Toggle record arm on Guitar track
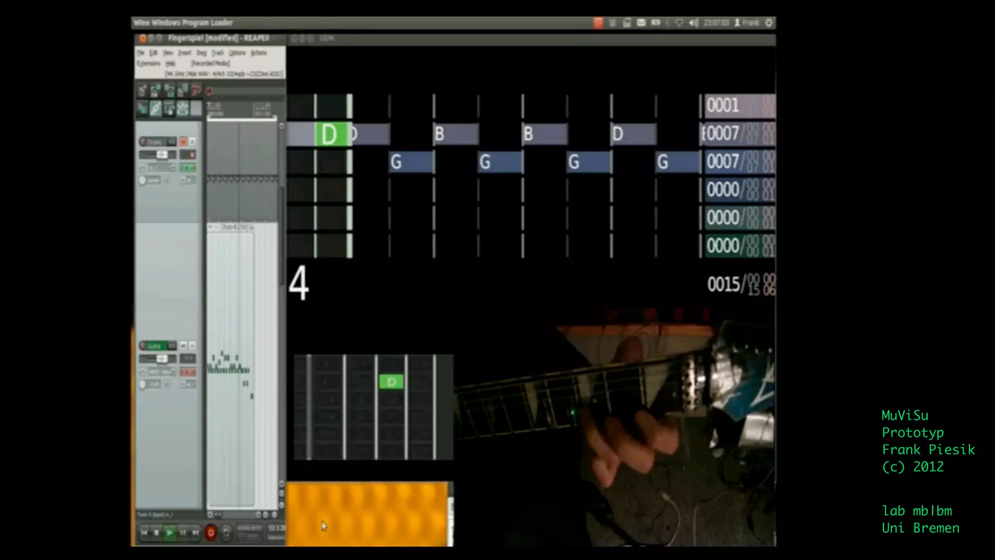The width and height of the screenshot is (995, 560). click(143, 346)
